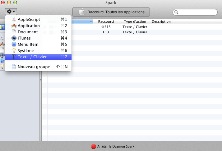
Task: Select the blue Menu Item icon in the sidebar
Action: [2, 60]
